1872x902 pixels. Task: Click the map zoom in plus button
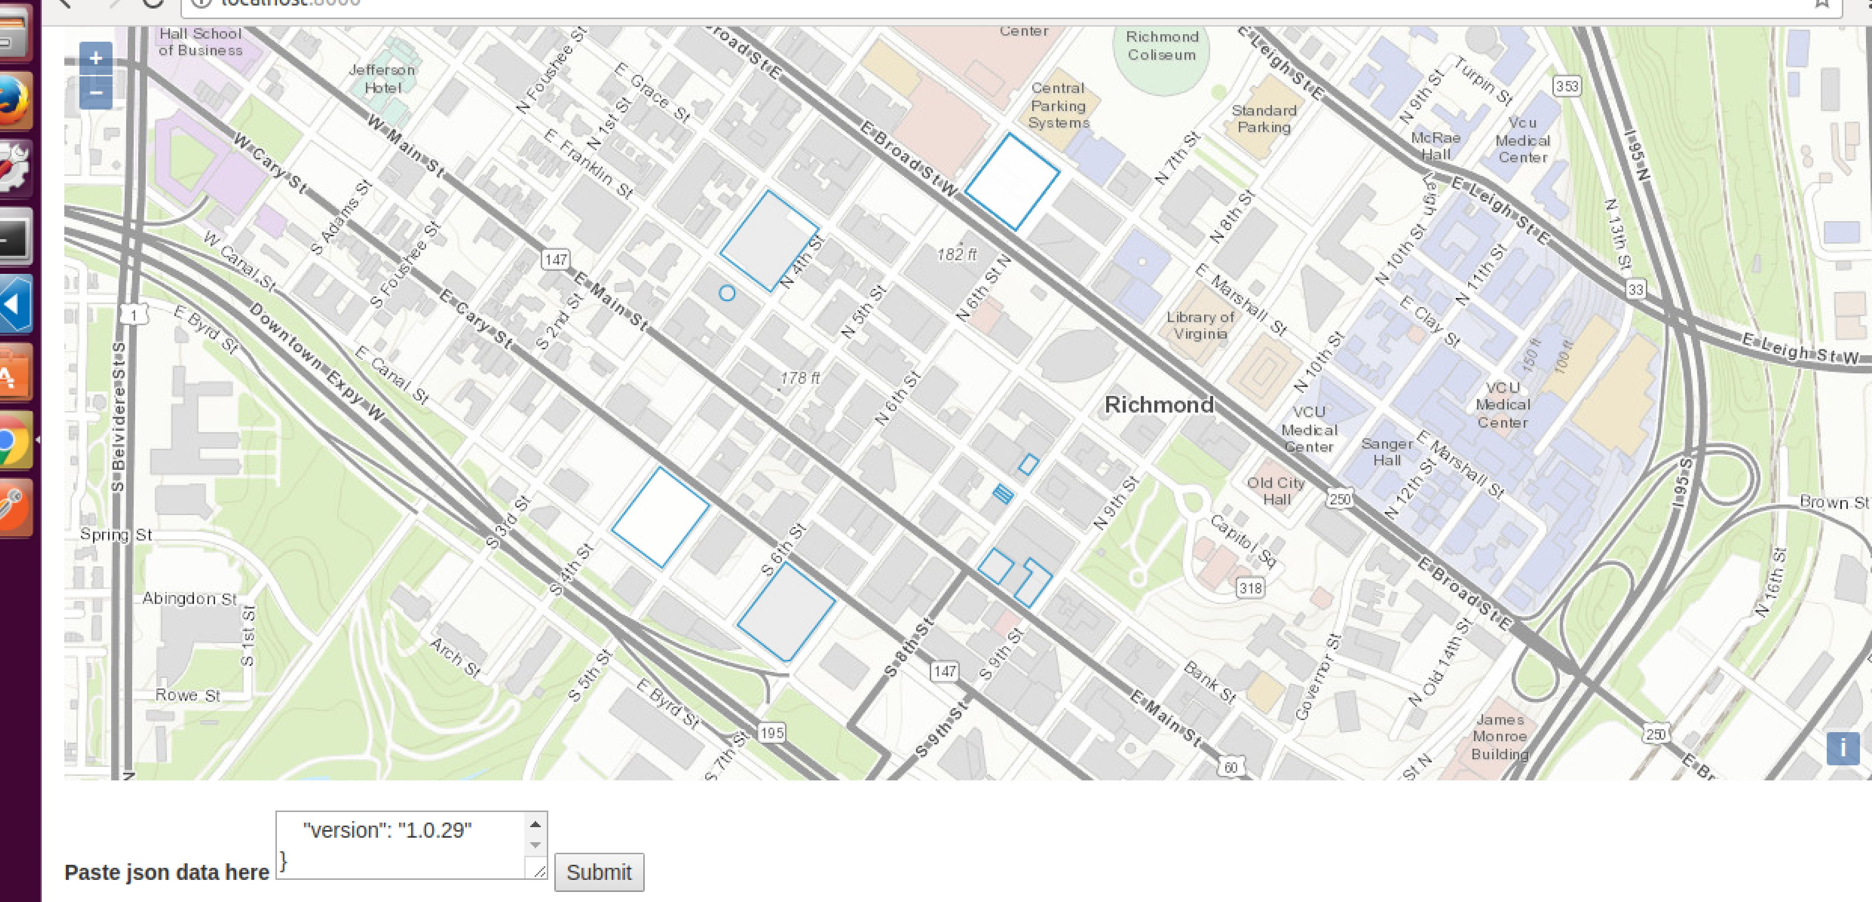(x=95, y=58)
